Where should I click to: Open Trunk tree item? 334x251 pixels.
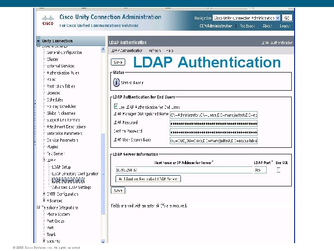coord(51,235)
